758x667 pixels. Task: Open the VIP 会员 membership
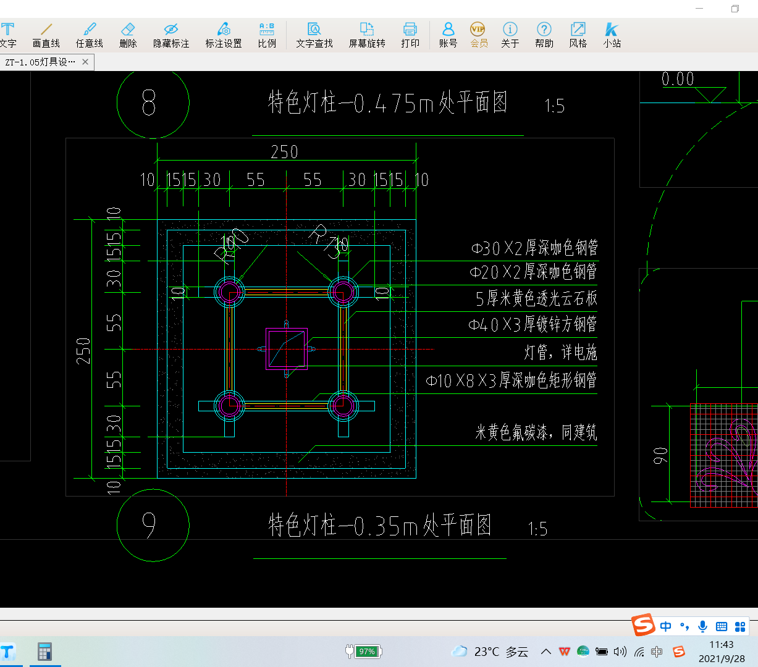[479, 35]
